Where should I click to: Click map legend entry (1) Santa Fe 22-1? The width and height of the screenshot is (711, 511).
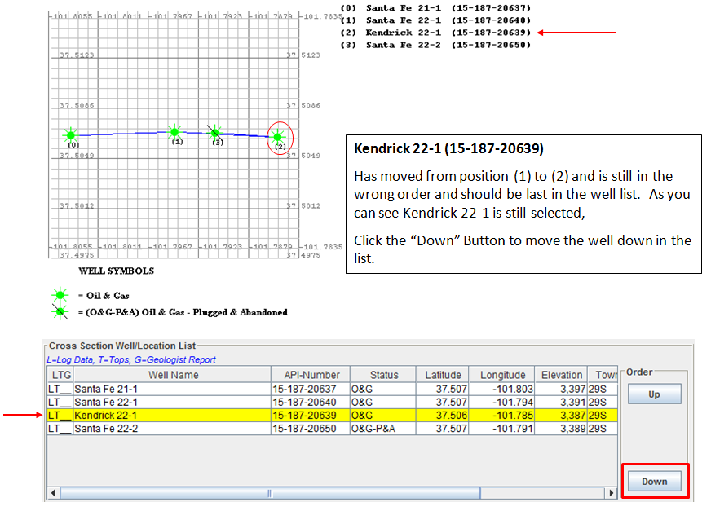point(435,20)
